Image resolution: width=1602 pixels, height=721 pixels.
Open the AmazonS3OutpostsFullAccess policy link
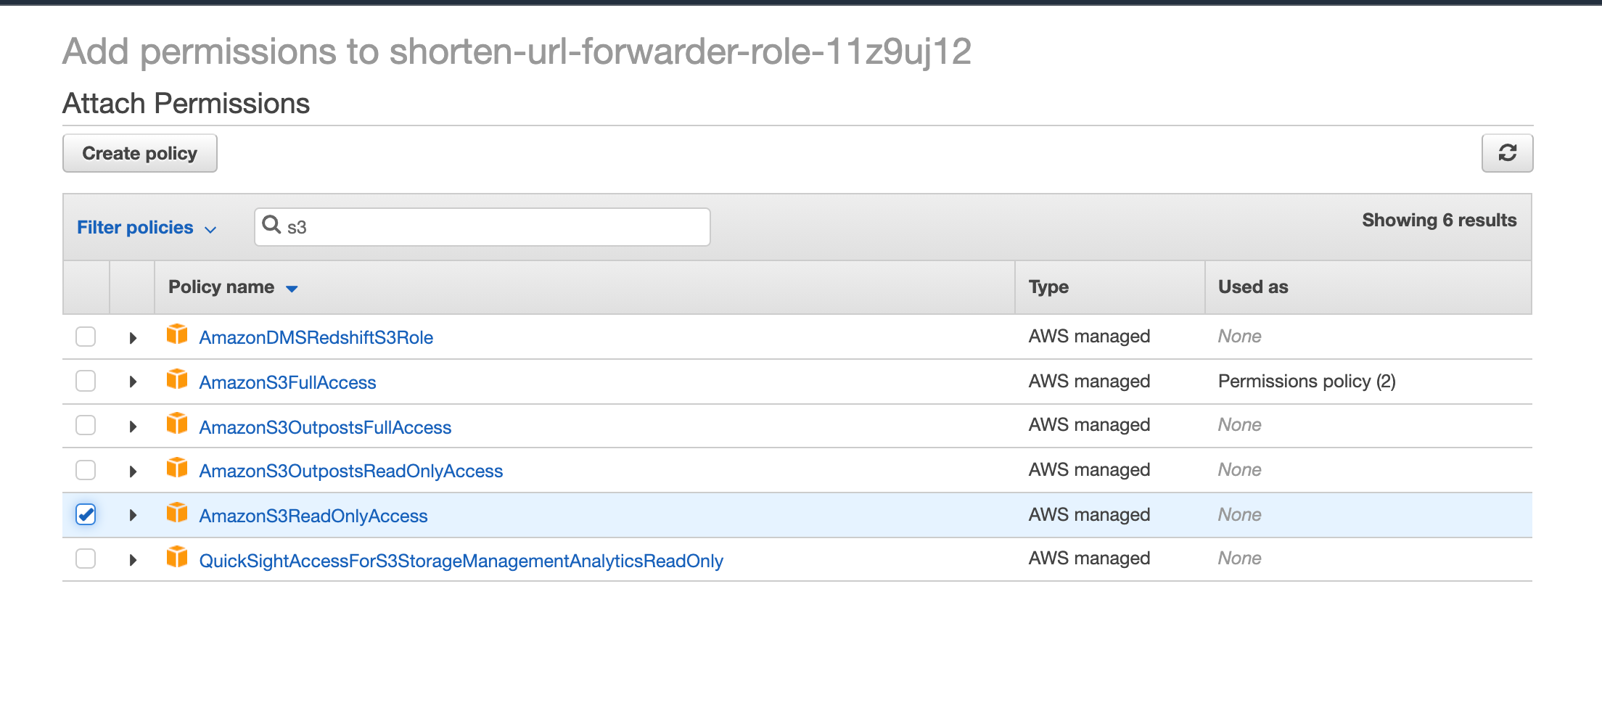point(325,427)
